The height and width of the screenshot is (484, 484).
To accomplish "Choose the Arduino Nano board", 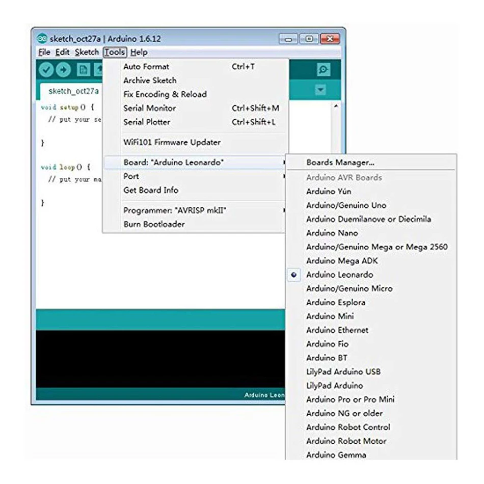I will pos(371,233).
